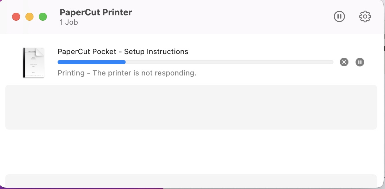The image size is (385, 189).
Task: Click the blank white area between grey rows
Action: tap(191, 152)
